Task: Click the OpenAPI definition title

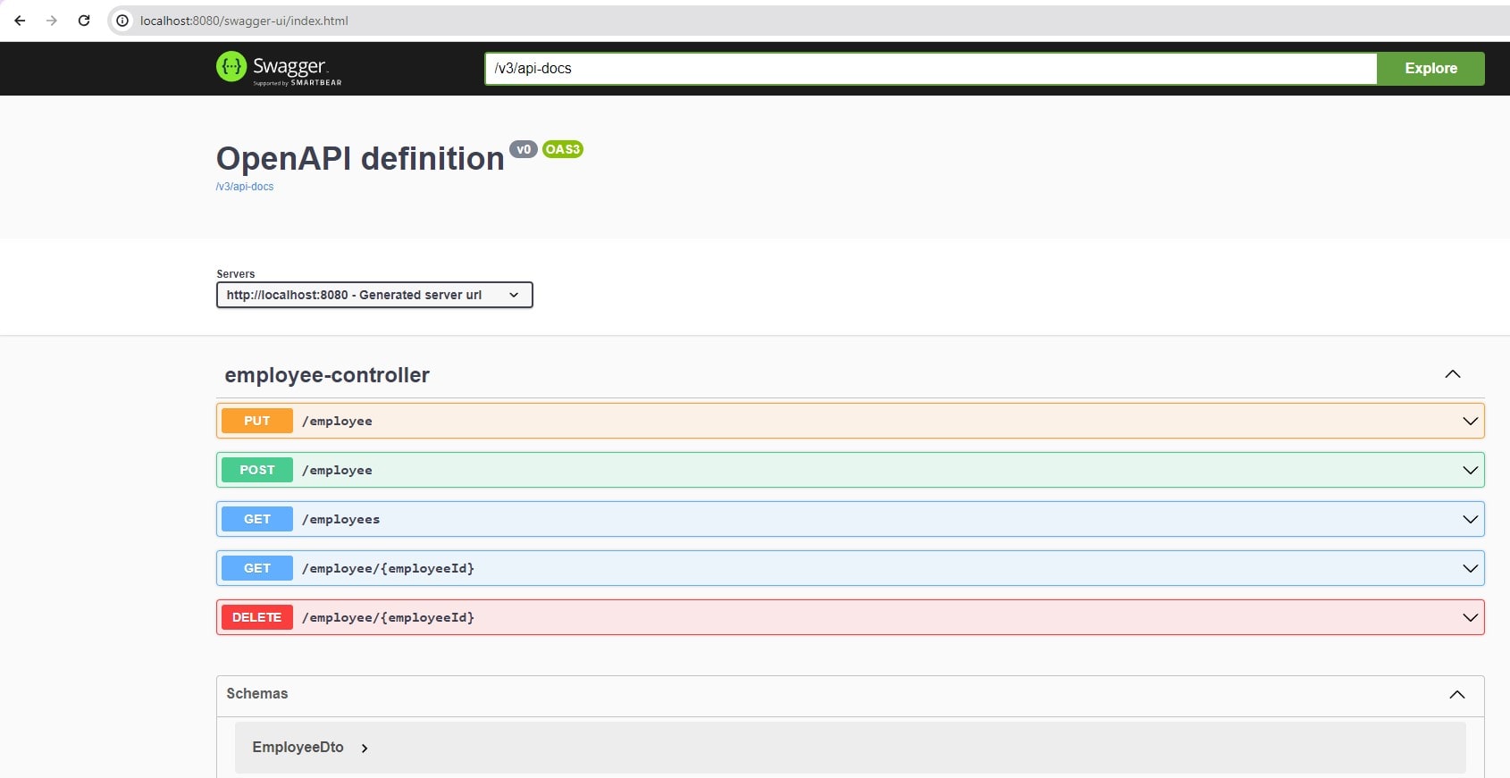Action: (x=360, y=158)
